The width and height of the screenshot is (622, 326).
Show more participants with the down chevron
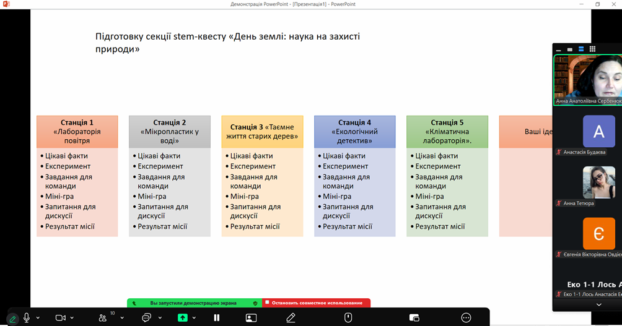point(599,304)
